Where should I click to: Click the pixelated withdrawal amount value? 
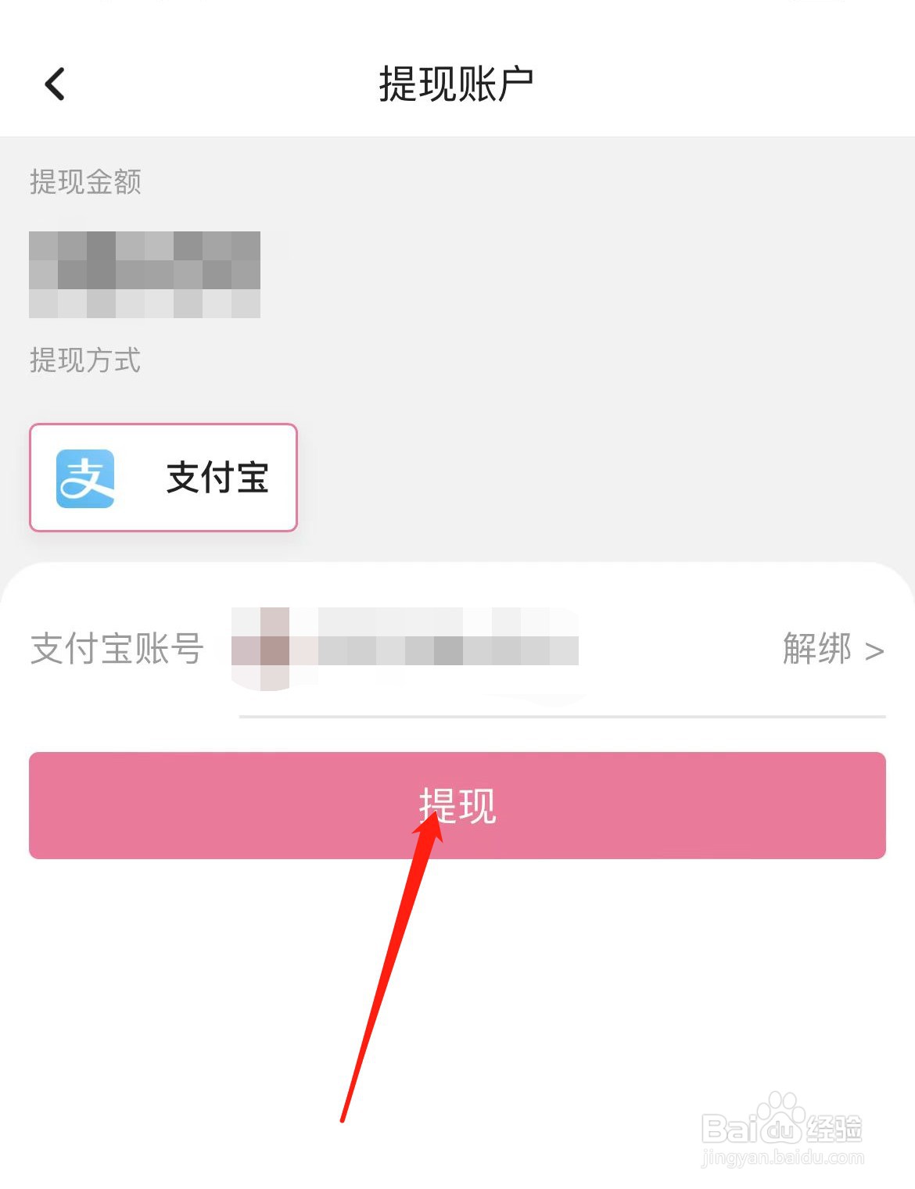point(145,274)
